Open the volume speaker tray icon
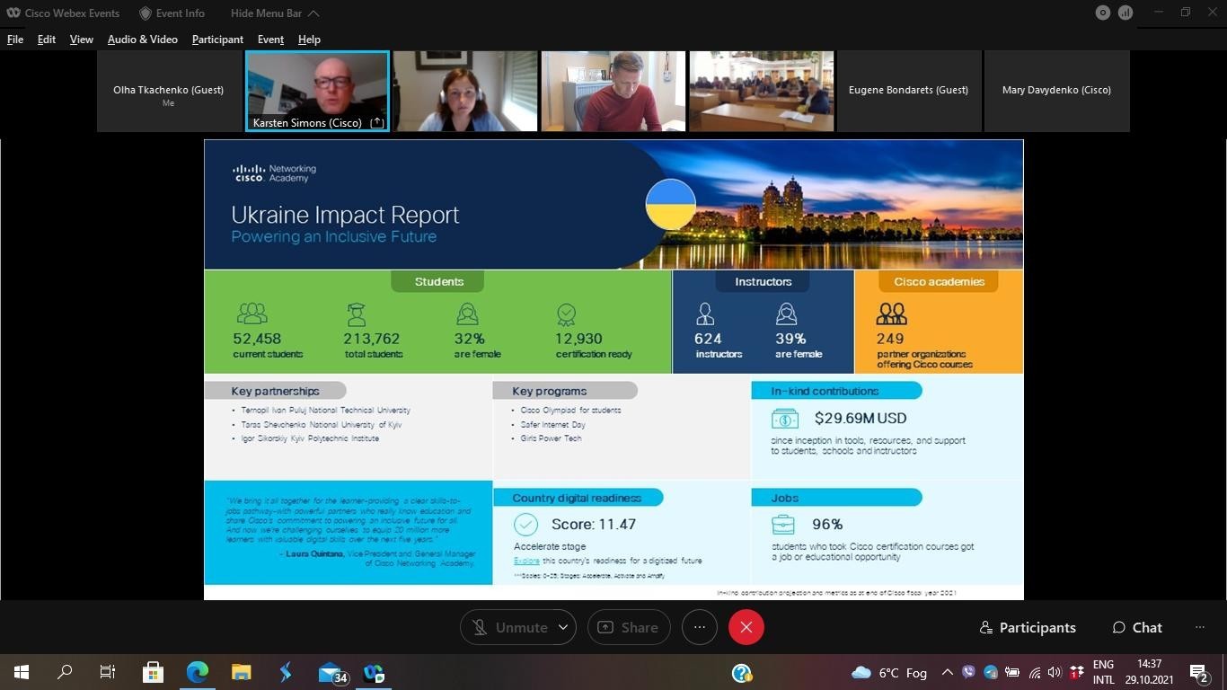The image size is (1227, 690). pos(1055,672)
